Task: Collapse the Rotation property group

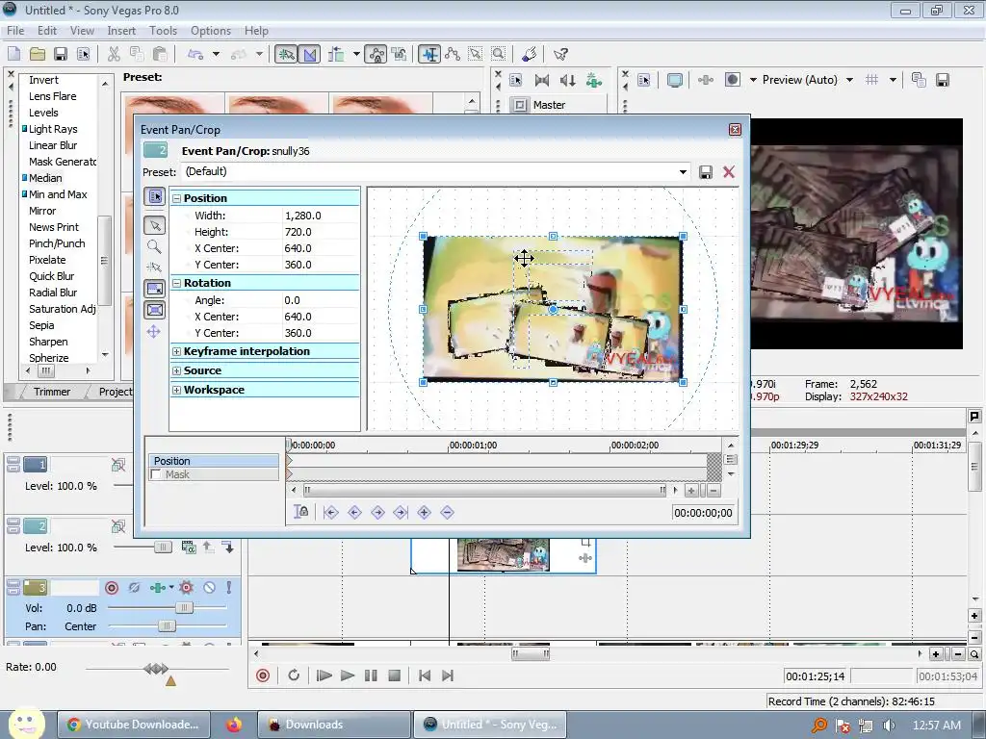Action: tap(177, 284)
